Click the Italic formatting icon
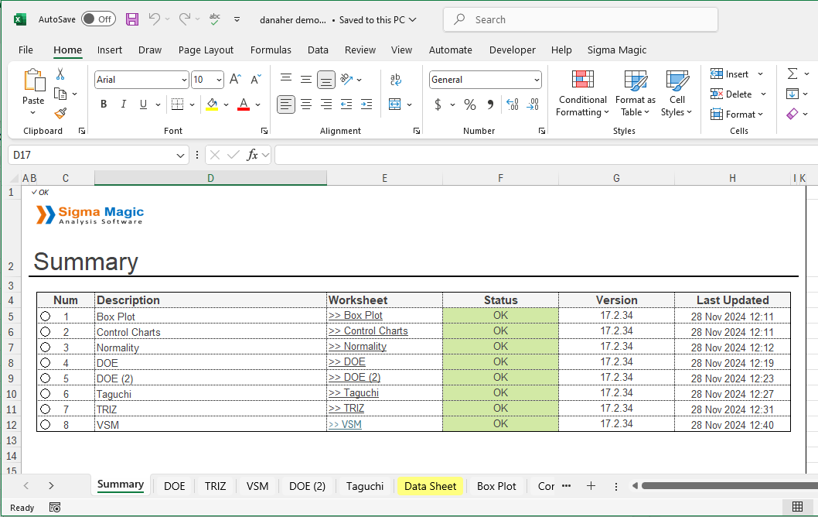This screenshot has width=818, height=517. click(x=123, y=104)
